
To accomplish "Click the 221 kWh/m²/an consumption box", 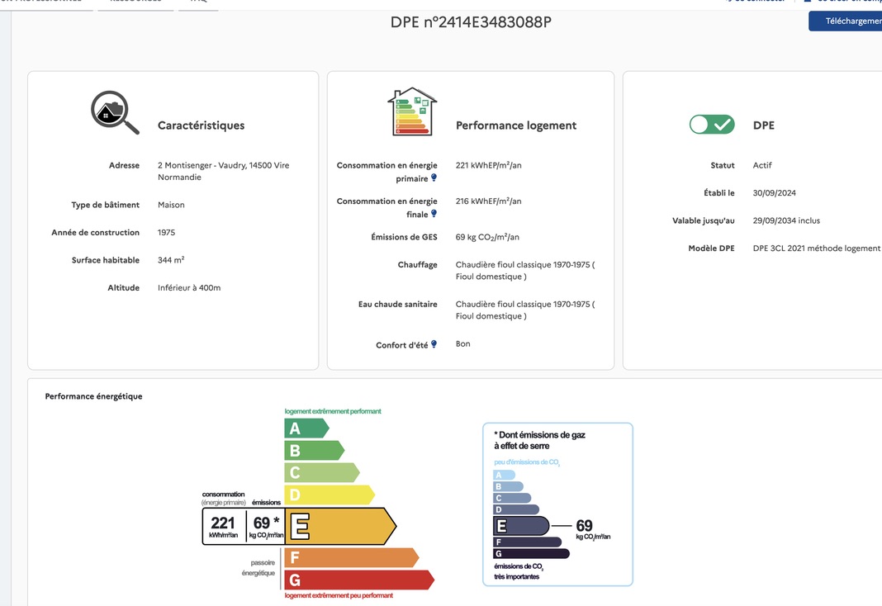I will tap(223, 526).
